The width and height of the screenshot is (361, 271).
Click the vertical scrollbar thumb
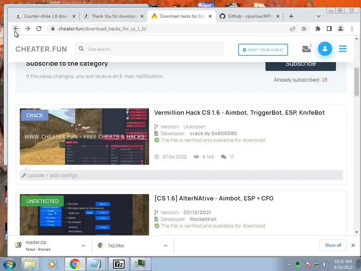(357, 82)
